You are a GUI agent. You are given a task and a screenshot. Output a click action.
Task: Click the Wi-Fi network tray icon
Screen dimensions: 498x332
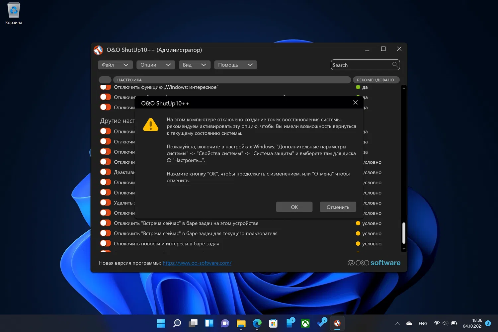(x=437, y=323)
